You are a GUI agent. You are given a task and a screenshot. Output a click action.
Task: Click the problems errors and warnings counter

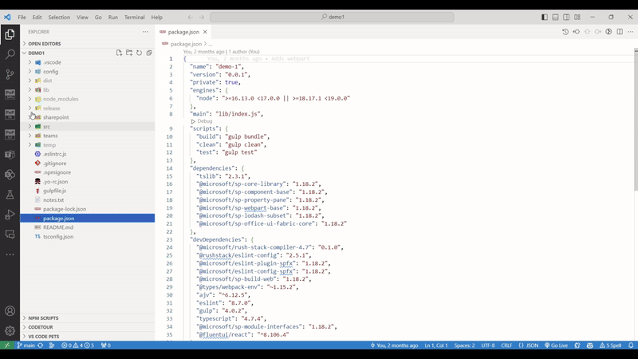click(x=77, y=345)
